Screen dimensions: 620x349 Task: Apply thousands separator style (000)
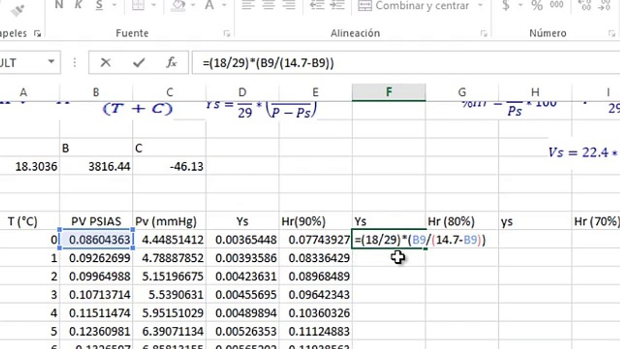pos(557,5)
